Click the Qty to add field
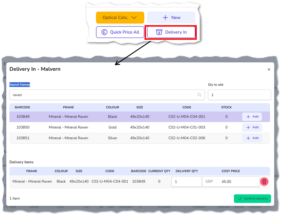Screen dimensions: 281x215 click(239, 95)
